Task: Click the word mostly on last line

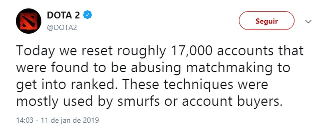Action: click(37, 102)
